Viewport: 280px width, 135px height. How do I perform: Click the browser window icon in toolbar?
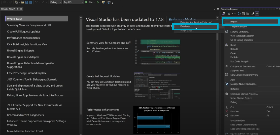pos(109,2)
